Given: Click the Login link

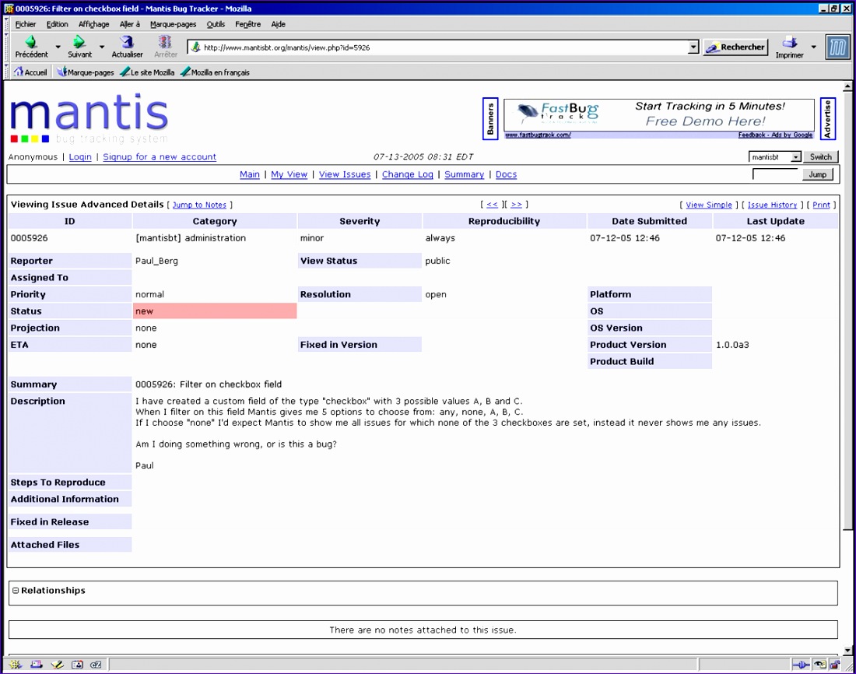Looking at the screenshot, I should 80,156.
